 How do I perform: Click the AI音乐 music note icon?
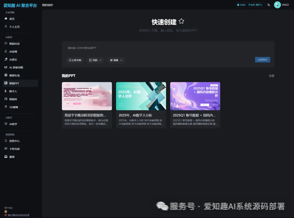tap(6, 59)
